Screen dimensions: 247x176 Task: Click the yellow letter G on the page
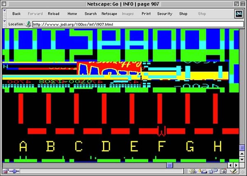[190, 146]
